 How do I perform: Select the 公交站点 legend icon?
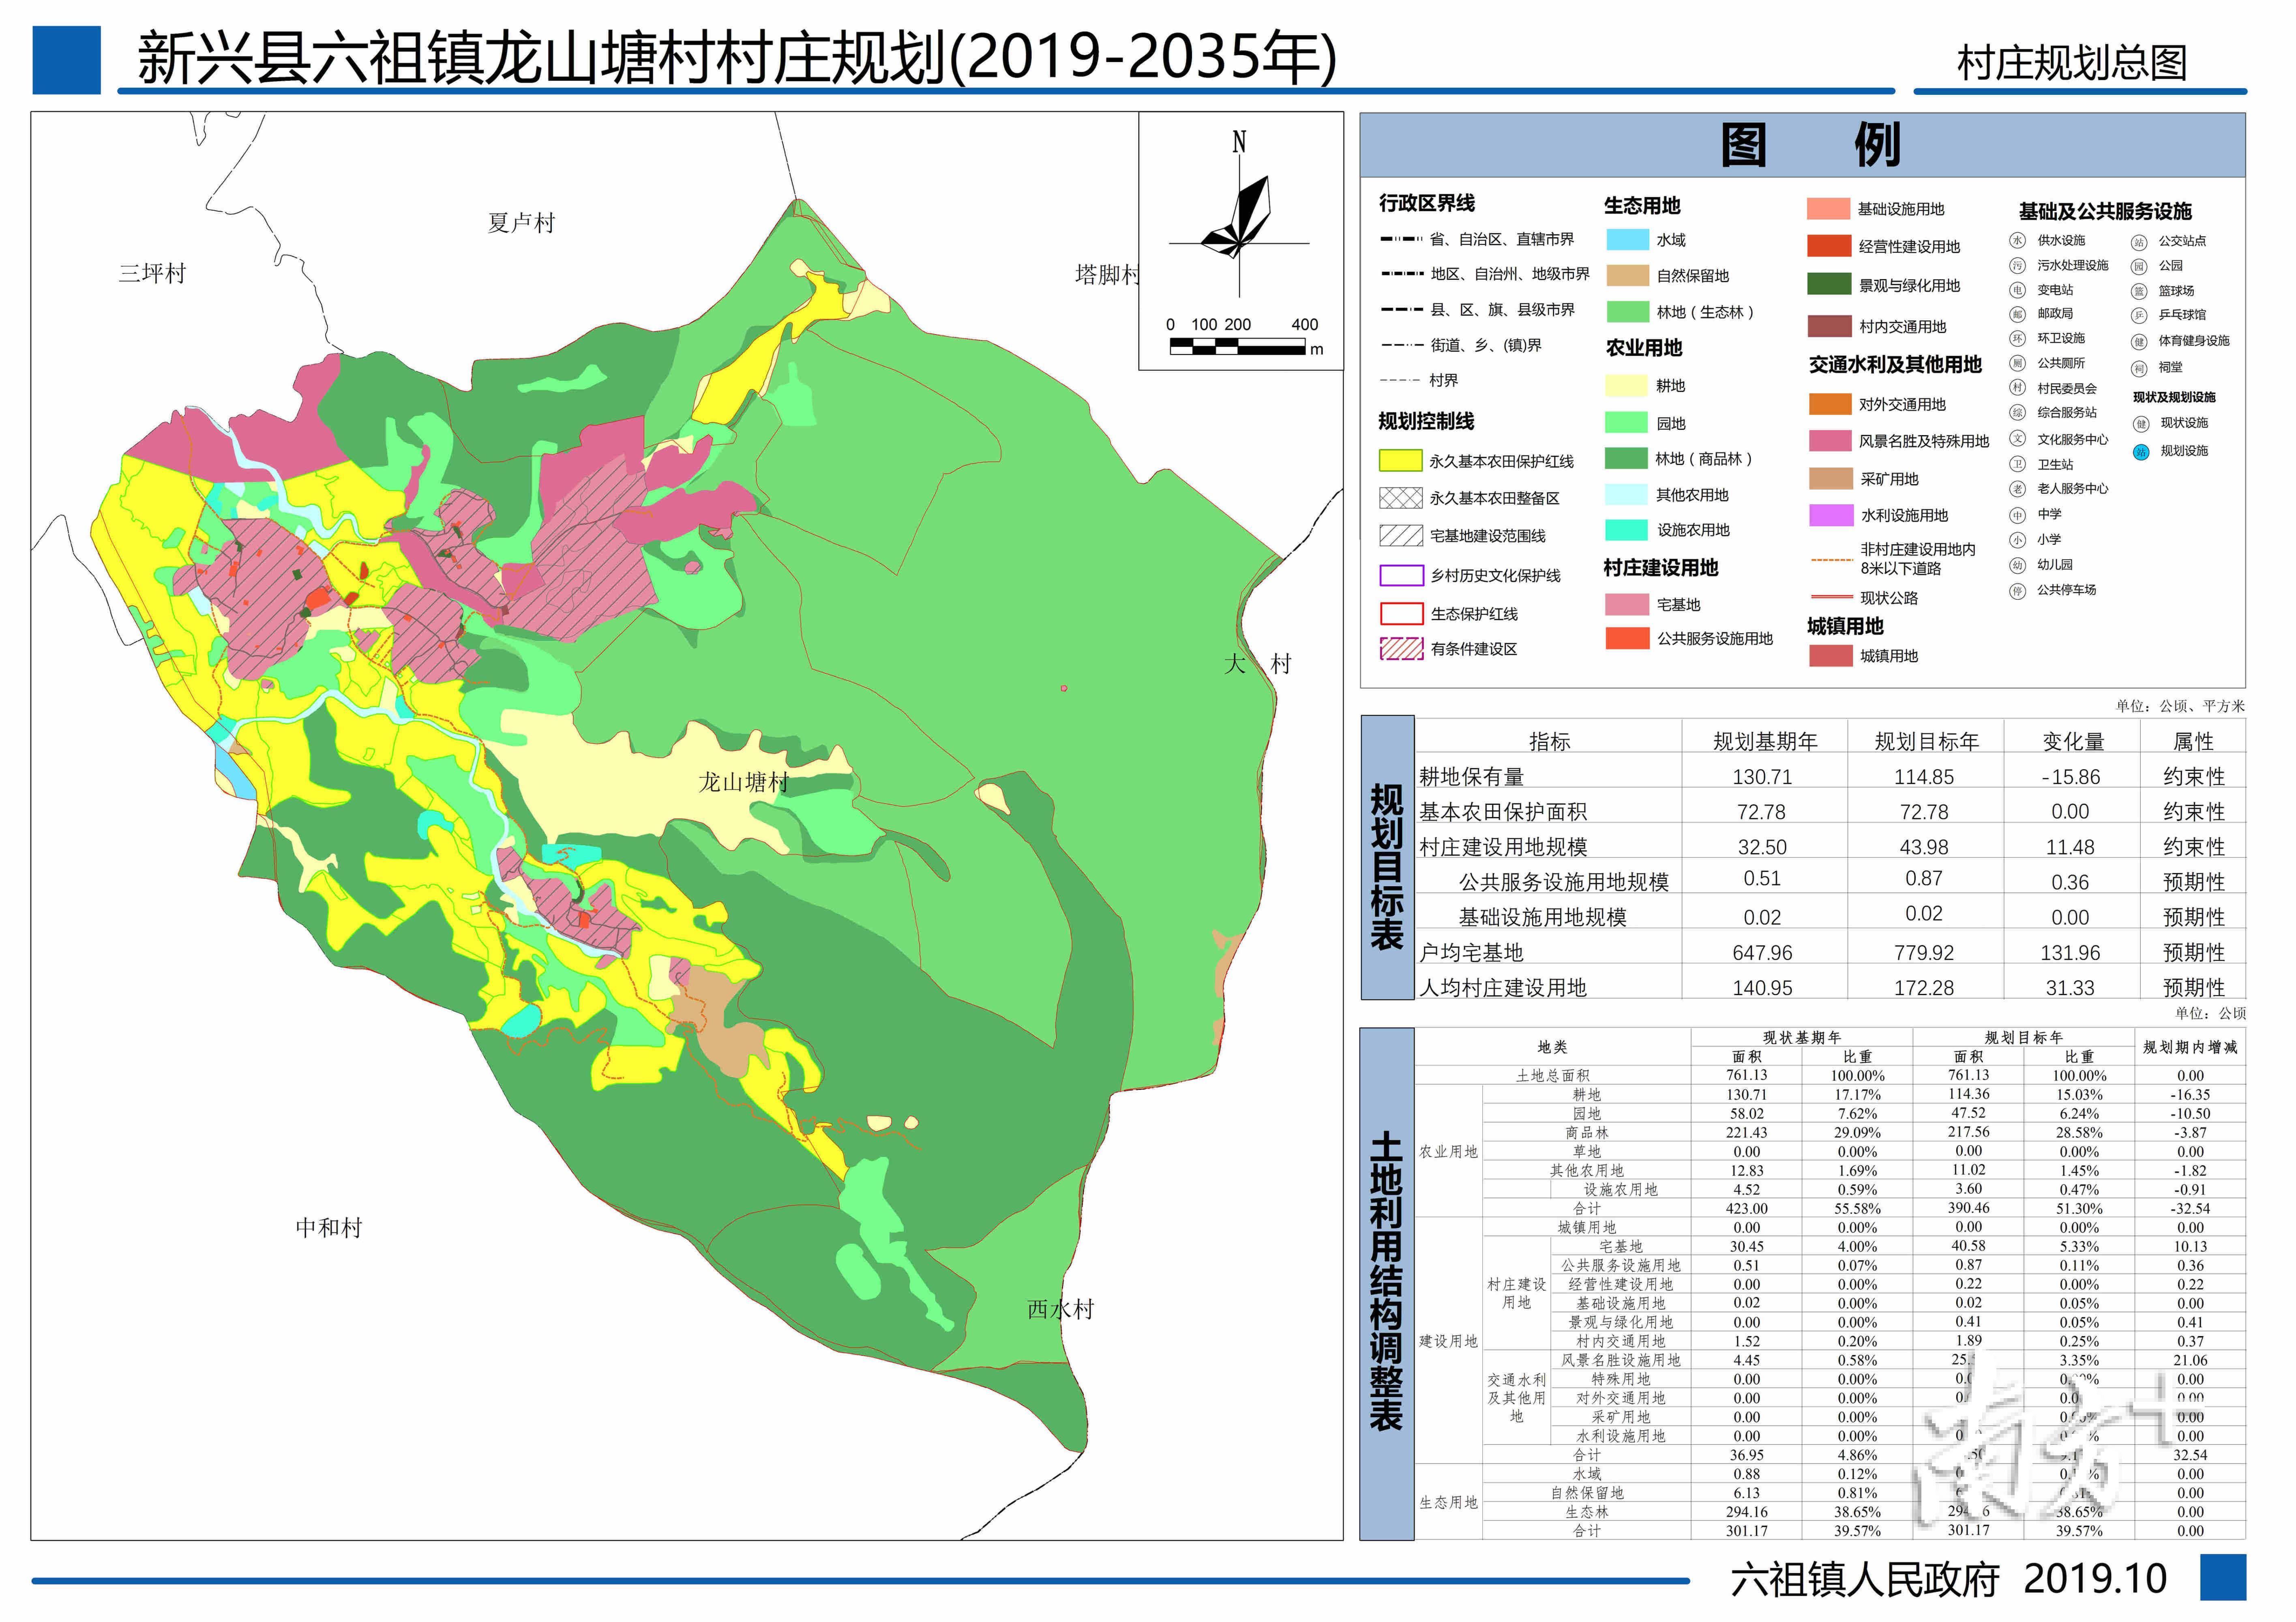[x=2139, y=242]
